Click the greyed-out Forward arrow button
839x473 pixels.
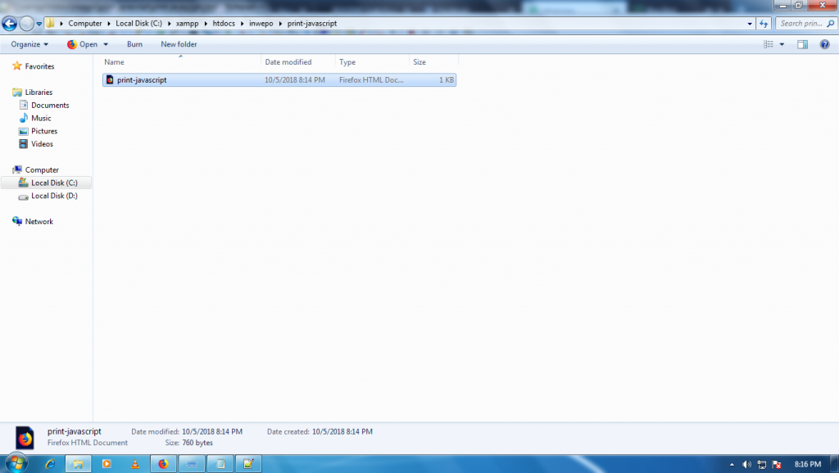point(26,24)
